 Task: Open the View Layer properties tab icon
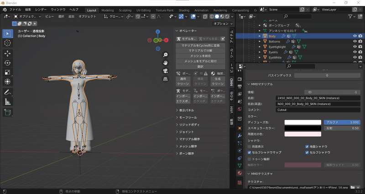point(240,94)
